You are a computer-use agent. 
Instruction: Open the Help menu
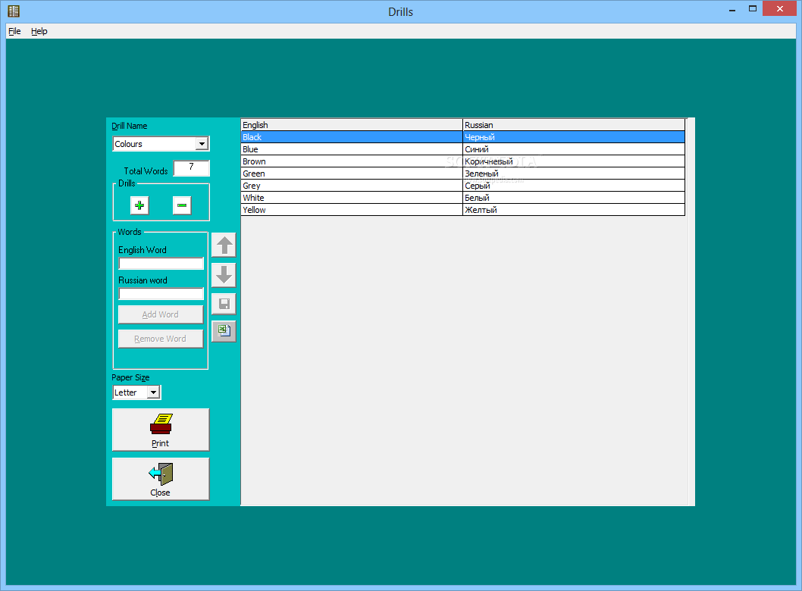[39, 31]
